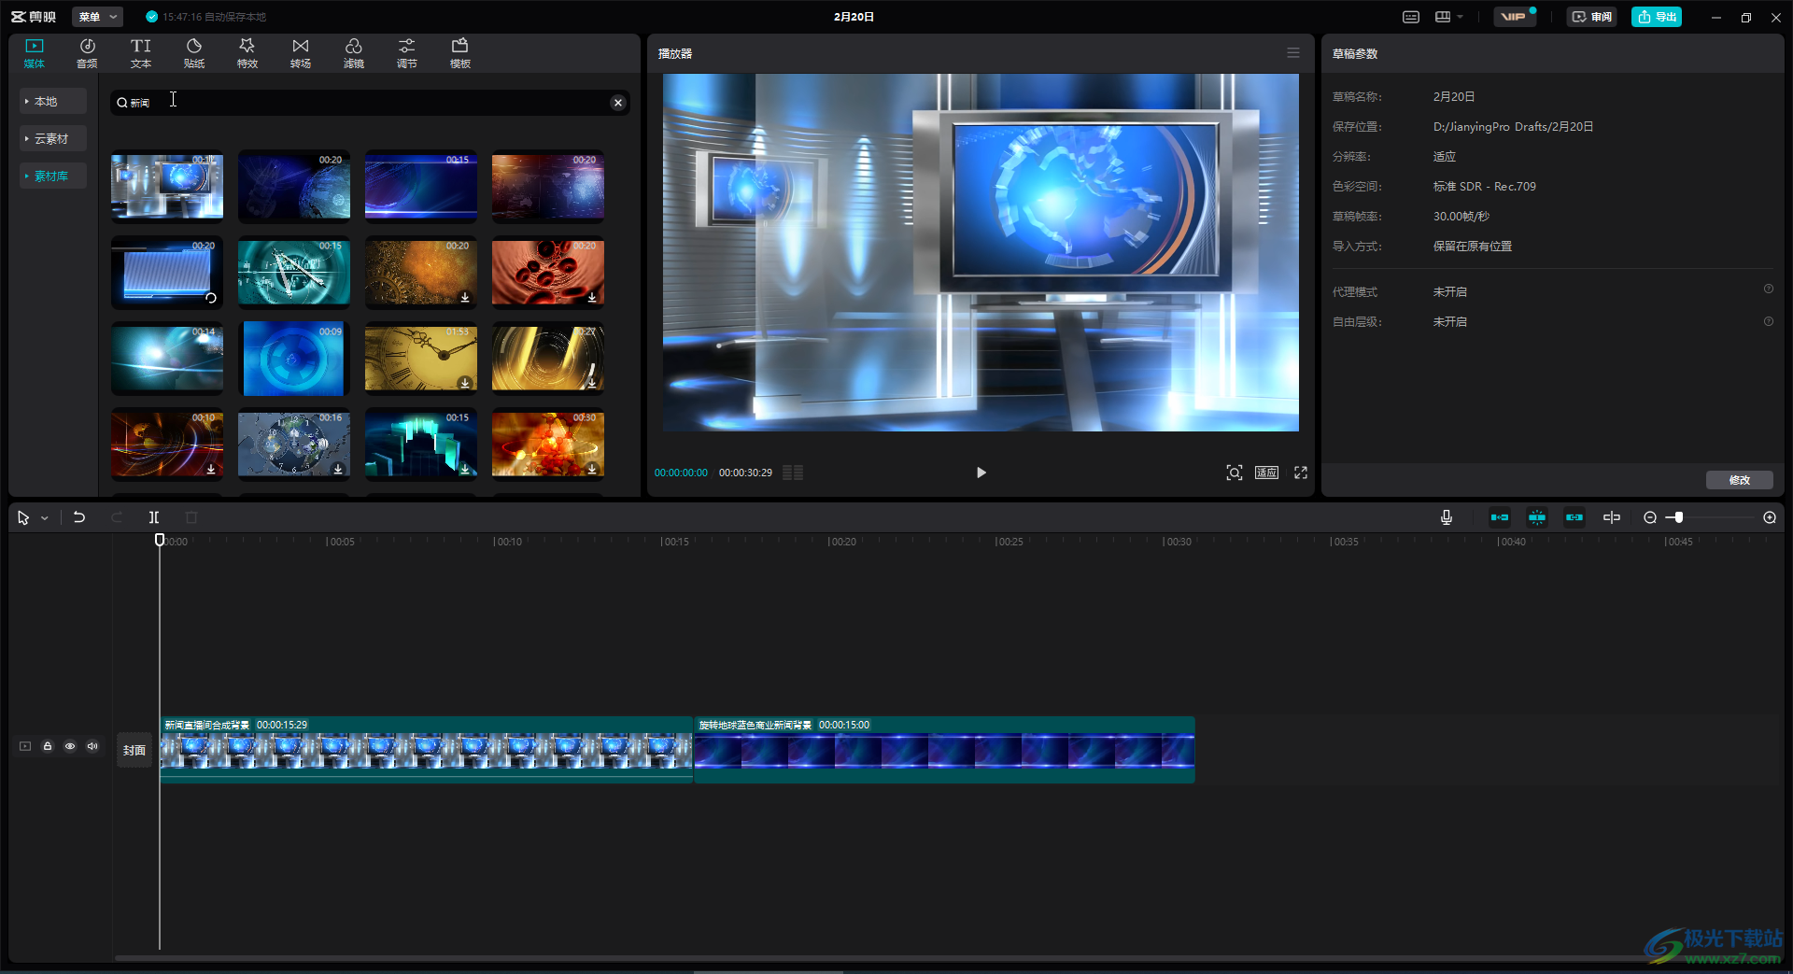Open the layout switcher dropdown in title bar
Viewport: 1793px width, 974px height.
coord(1448,17)
